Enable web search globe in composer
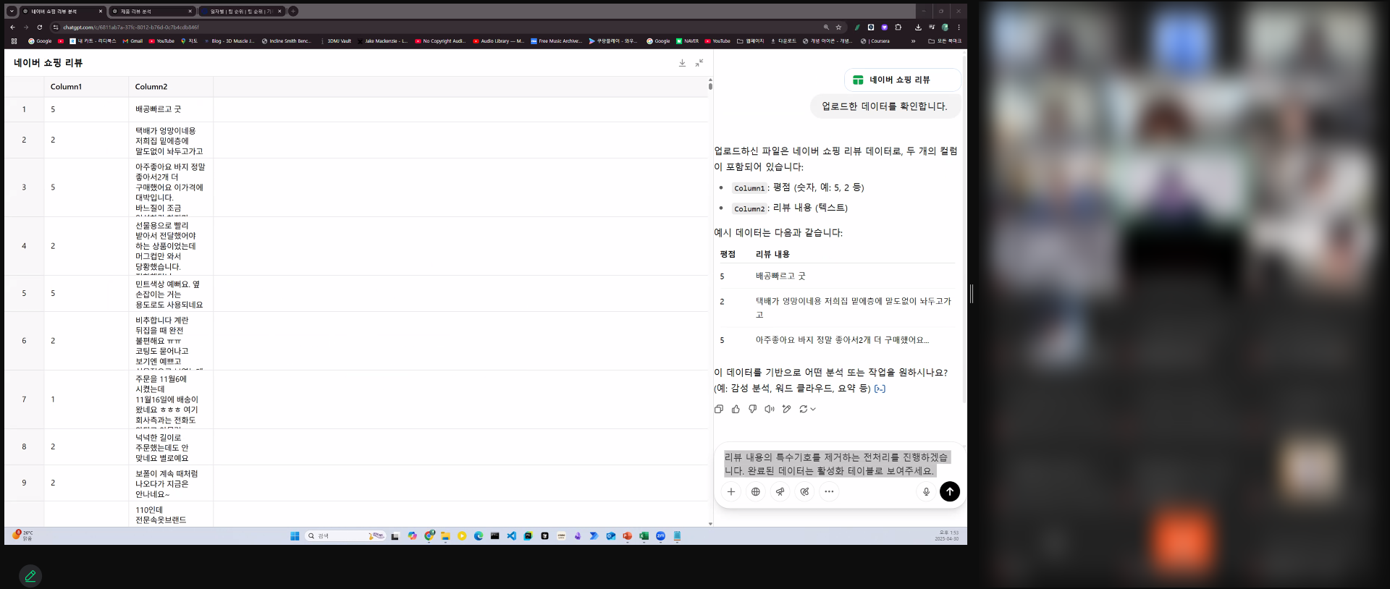 coord(756,492)
